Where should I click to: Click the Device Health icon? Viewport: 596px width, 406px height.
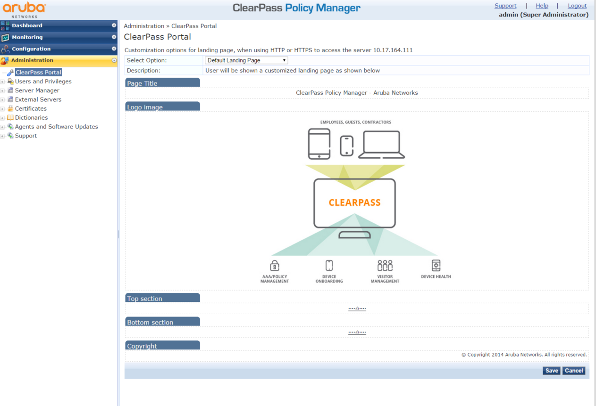click(x=436, y=265)
